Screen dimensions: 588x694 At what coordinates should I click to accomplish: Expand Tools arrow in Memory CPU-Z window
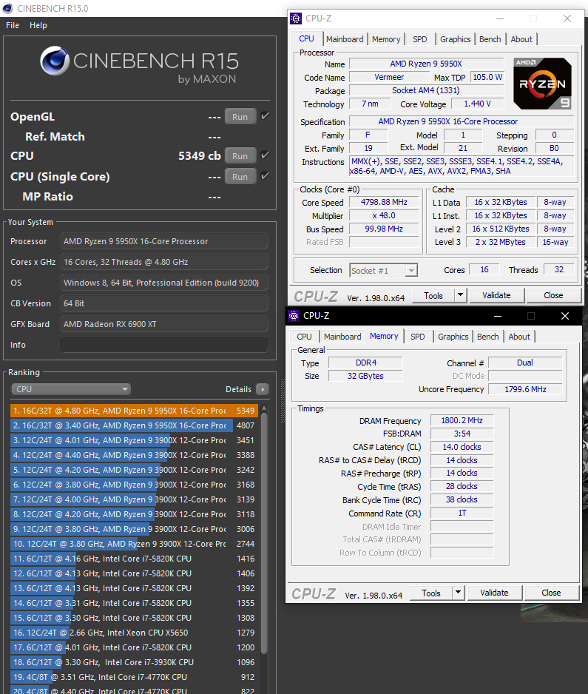click(458, 592)
